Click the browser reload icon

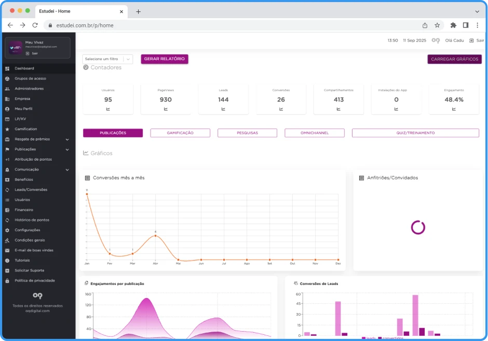35,25
